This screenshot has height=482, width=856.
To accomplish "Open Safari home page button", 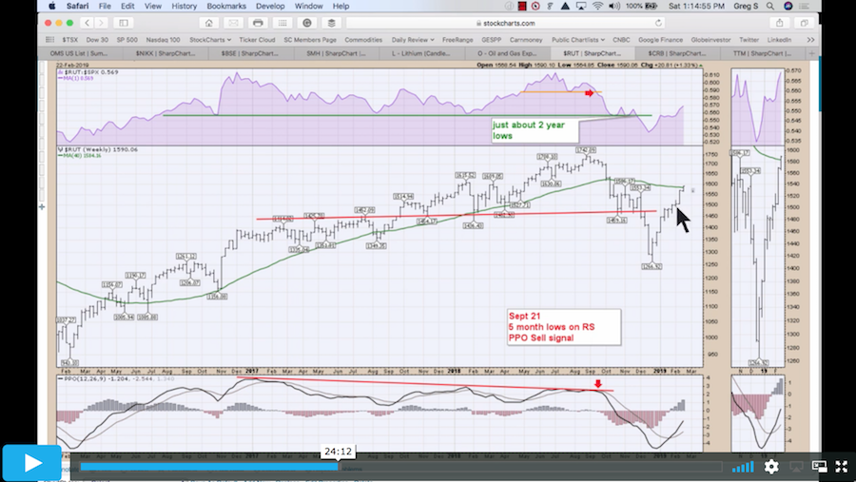I will click(x=209, y=23).
